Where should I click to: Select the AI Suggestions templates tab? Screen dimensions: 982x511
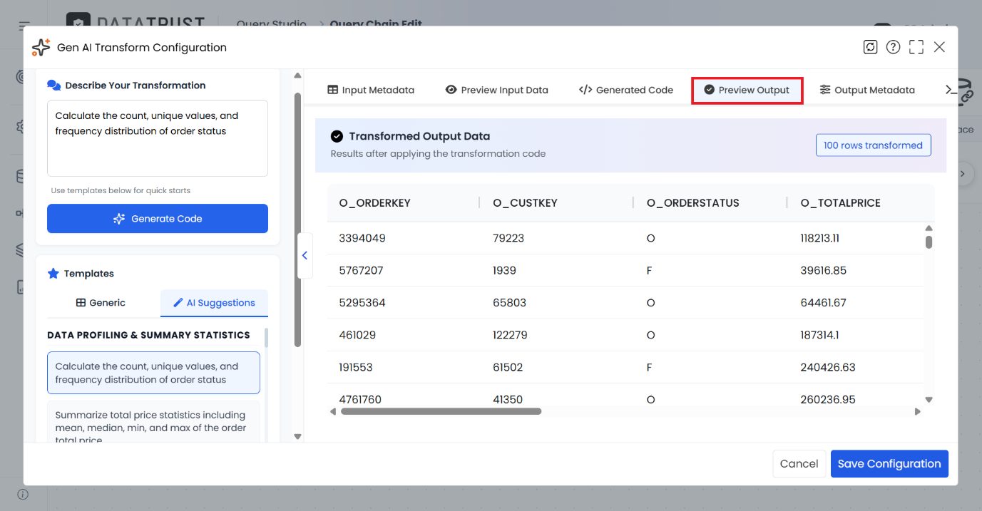(214, 303)
